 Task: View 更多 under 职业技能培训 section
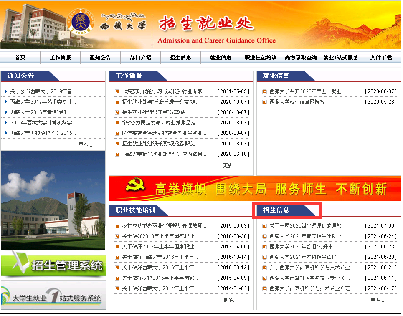tap(230, 300)
